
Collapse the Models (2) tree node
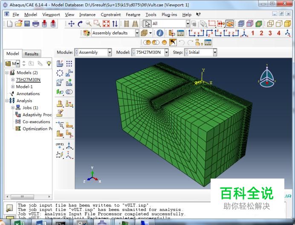[x=7, y=72]
